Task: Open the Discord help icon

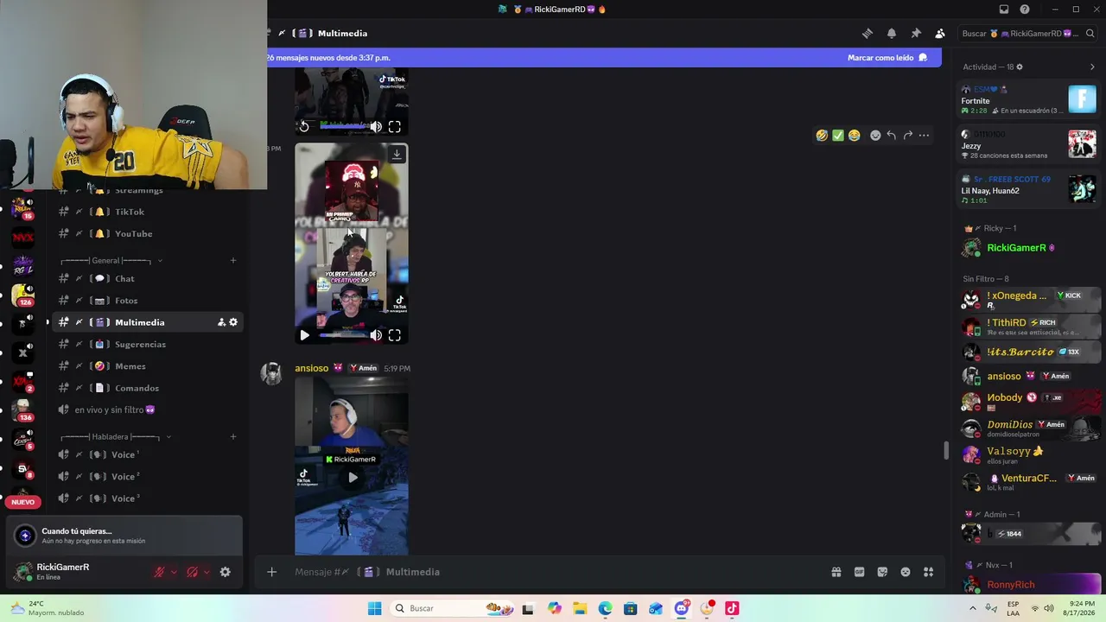Action: (x=1025, y=10)
